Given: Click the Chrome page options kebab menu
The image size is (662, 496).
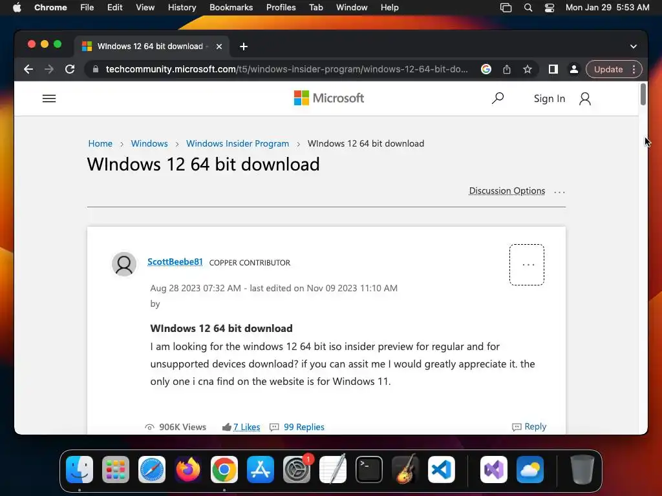Looking at the screenshot, I should (x=634, y=69).
